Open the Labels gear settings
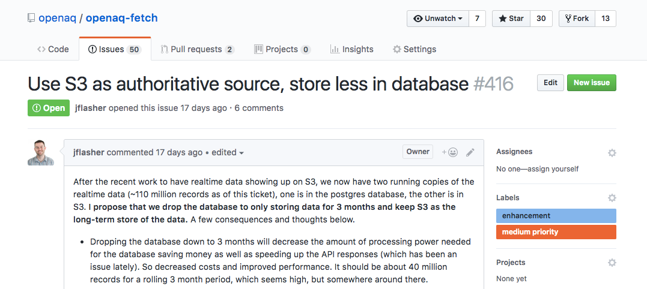Screen dimensions: 647x289 click(612, 198)
